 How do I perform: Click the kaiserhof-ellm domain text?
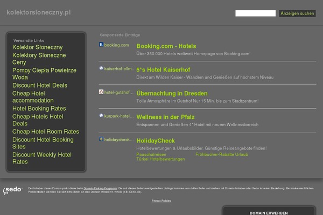coord(119,69)
